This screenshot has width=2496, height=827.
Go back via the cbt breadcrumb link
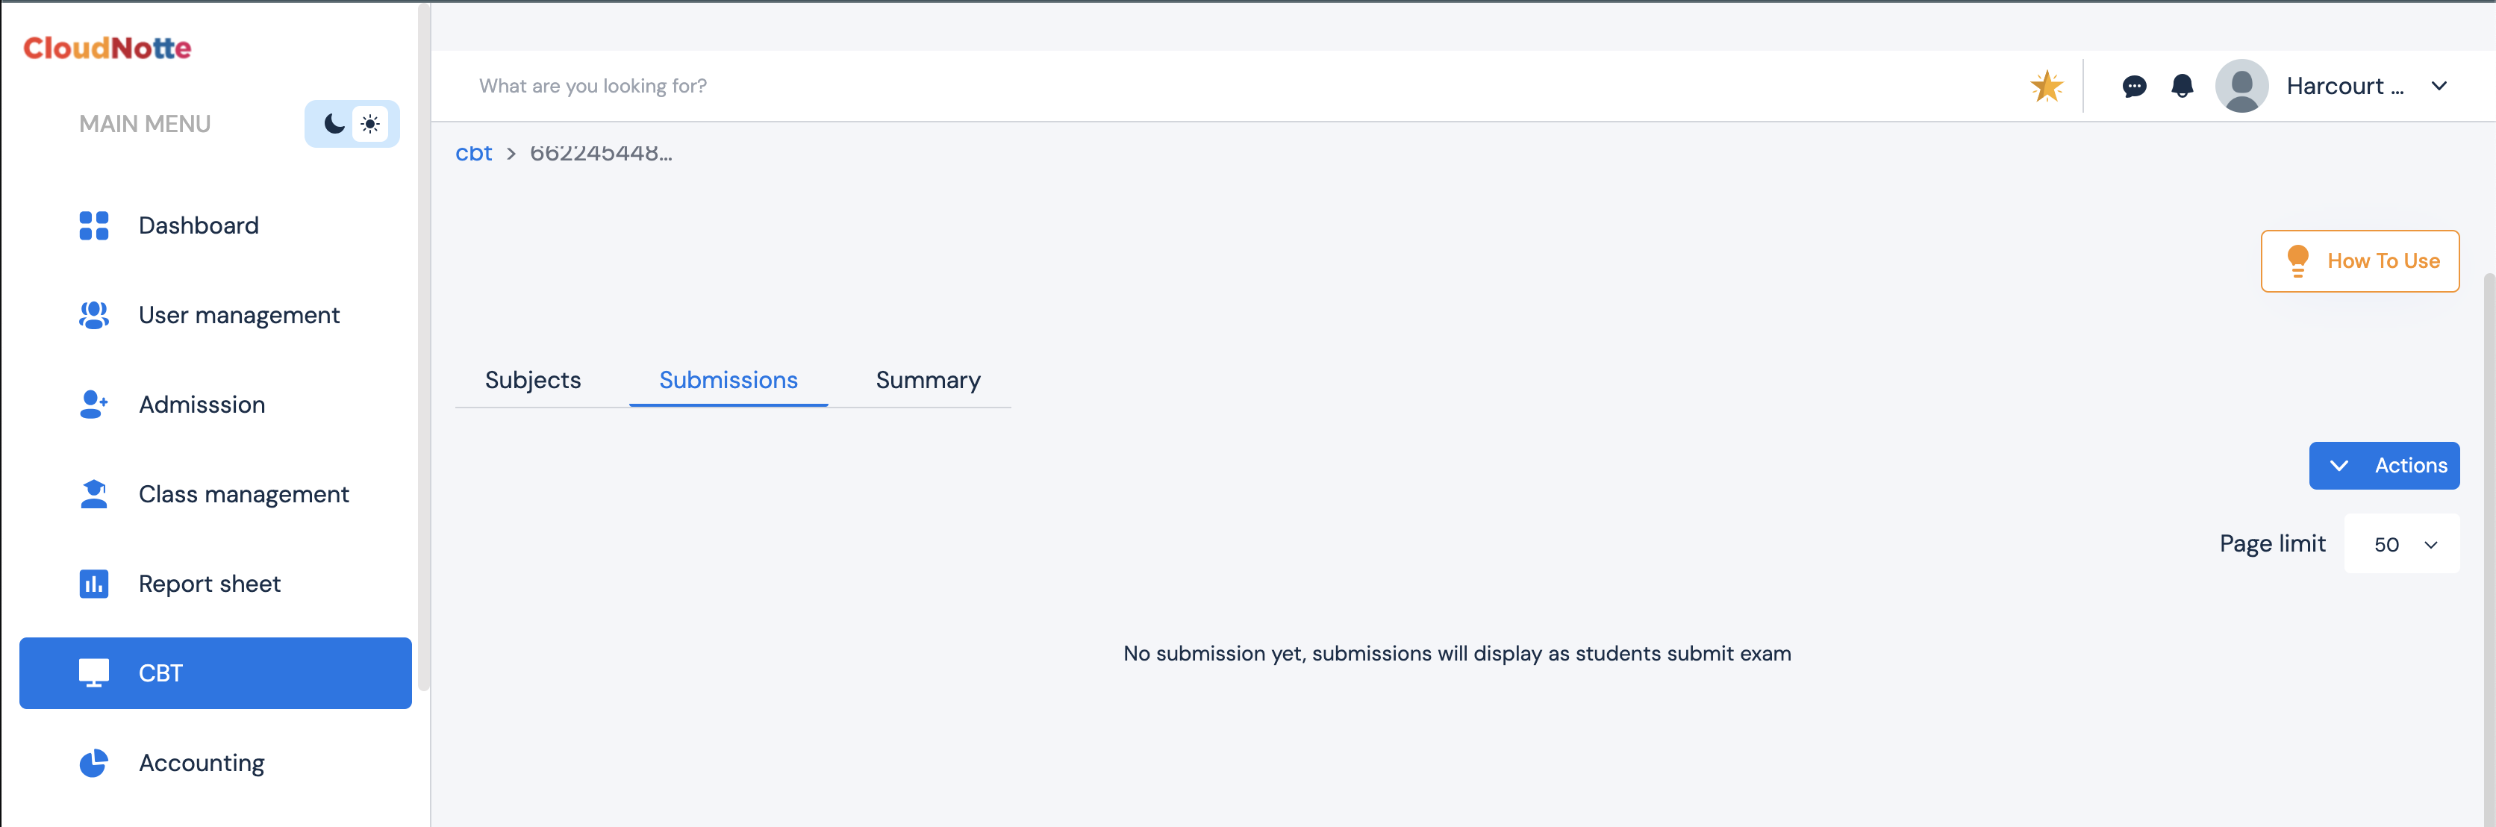pos(474,154)
